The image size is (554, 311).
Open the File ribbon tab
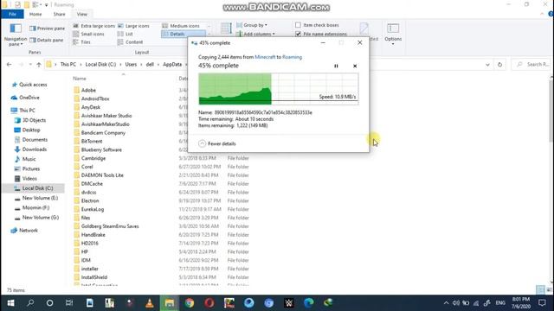[12, 14]
